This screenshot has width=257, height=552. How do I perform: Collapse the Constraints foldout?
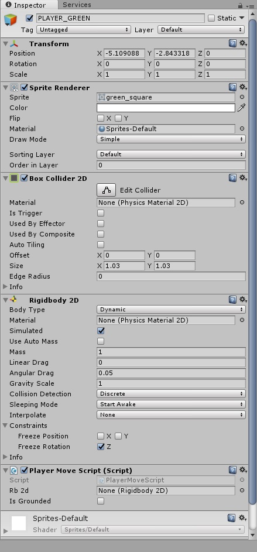5,425
